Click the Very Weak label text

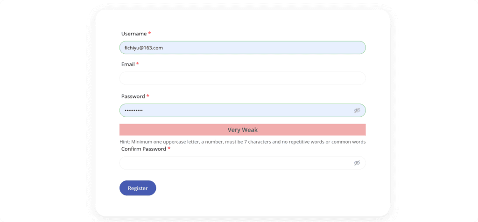(242, 130)
